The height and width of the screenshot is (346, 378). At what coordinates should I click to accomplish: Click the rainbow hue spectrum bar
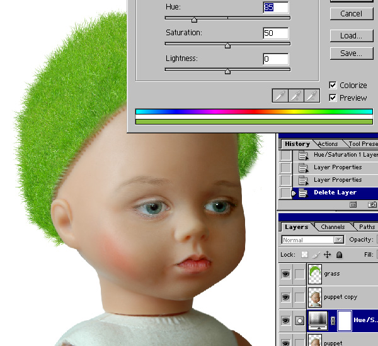[x=254, y=111]
